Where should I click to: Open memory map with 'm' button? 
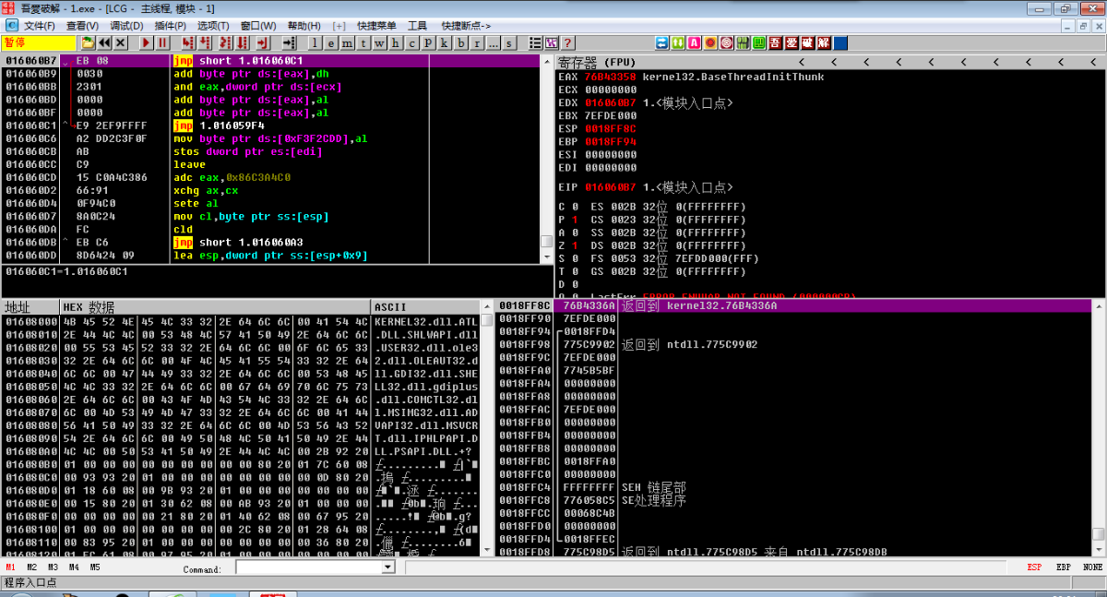pyautogui.click(x=347, y=42)
